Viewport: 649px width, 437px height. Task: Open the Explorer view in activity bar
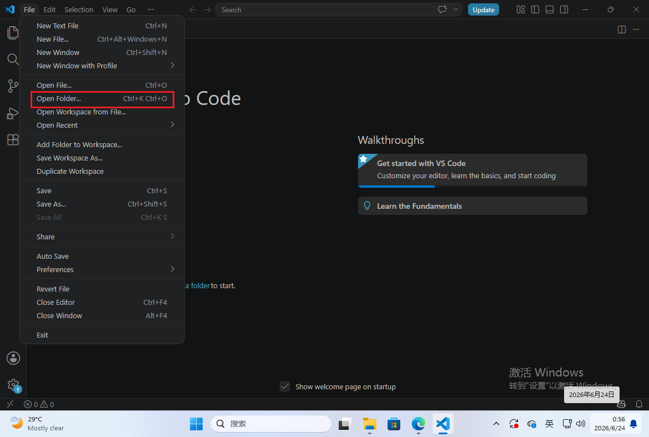[x=13, y=33]
